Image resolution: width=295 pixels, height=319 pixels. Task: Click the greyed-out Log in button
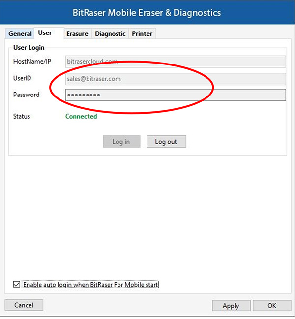[x=121, y=142]
